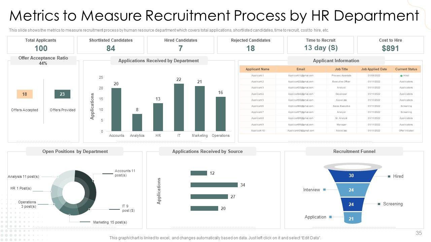Image resolution: width=431 pixels, height=242 pixels.
Task: Click the 01/08/2022 applied date cell
Action: click(x=374, y=76)
